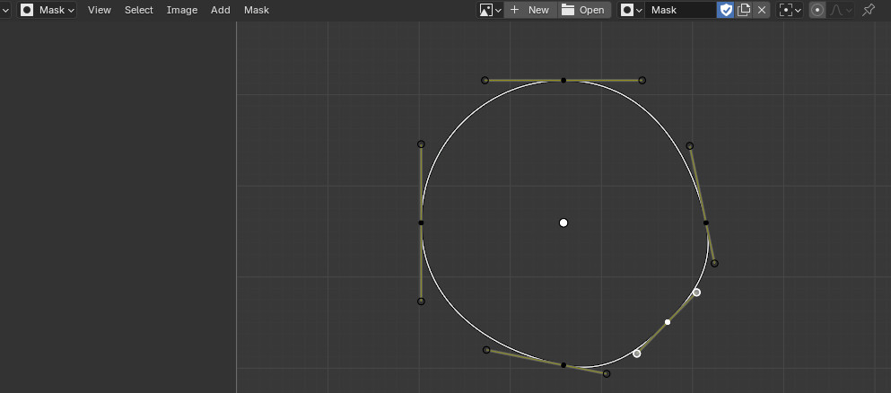Screen dimensions: 891x393
Task: Select the upper handle of the left point
Action: coord(421,144)
